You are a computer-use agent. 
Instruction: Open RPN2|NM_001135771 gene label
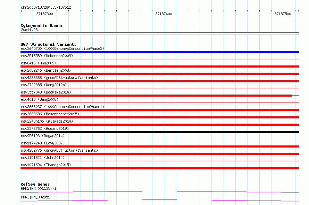point(39,188)
